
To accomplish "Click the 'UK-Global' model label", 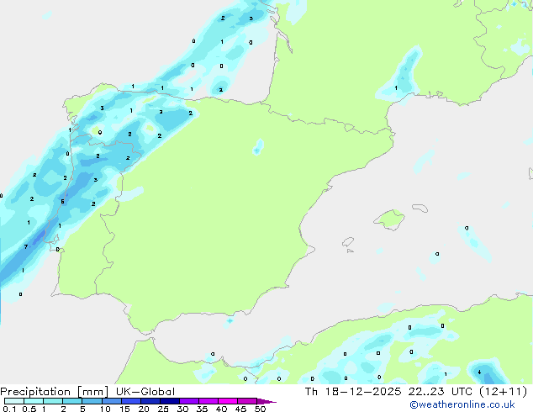I will pos(145,392).
